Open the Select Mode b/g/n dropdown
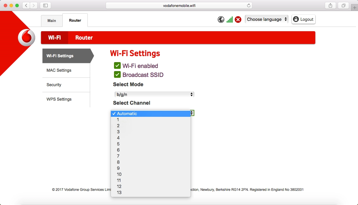This screenshot has width=358, height=205. (x=154, y=94)
